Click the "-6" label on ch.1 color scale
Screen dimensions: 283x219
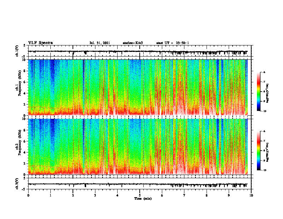click(264, 72)
